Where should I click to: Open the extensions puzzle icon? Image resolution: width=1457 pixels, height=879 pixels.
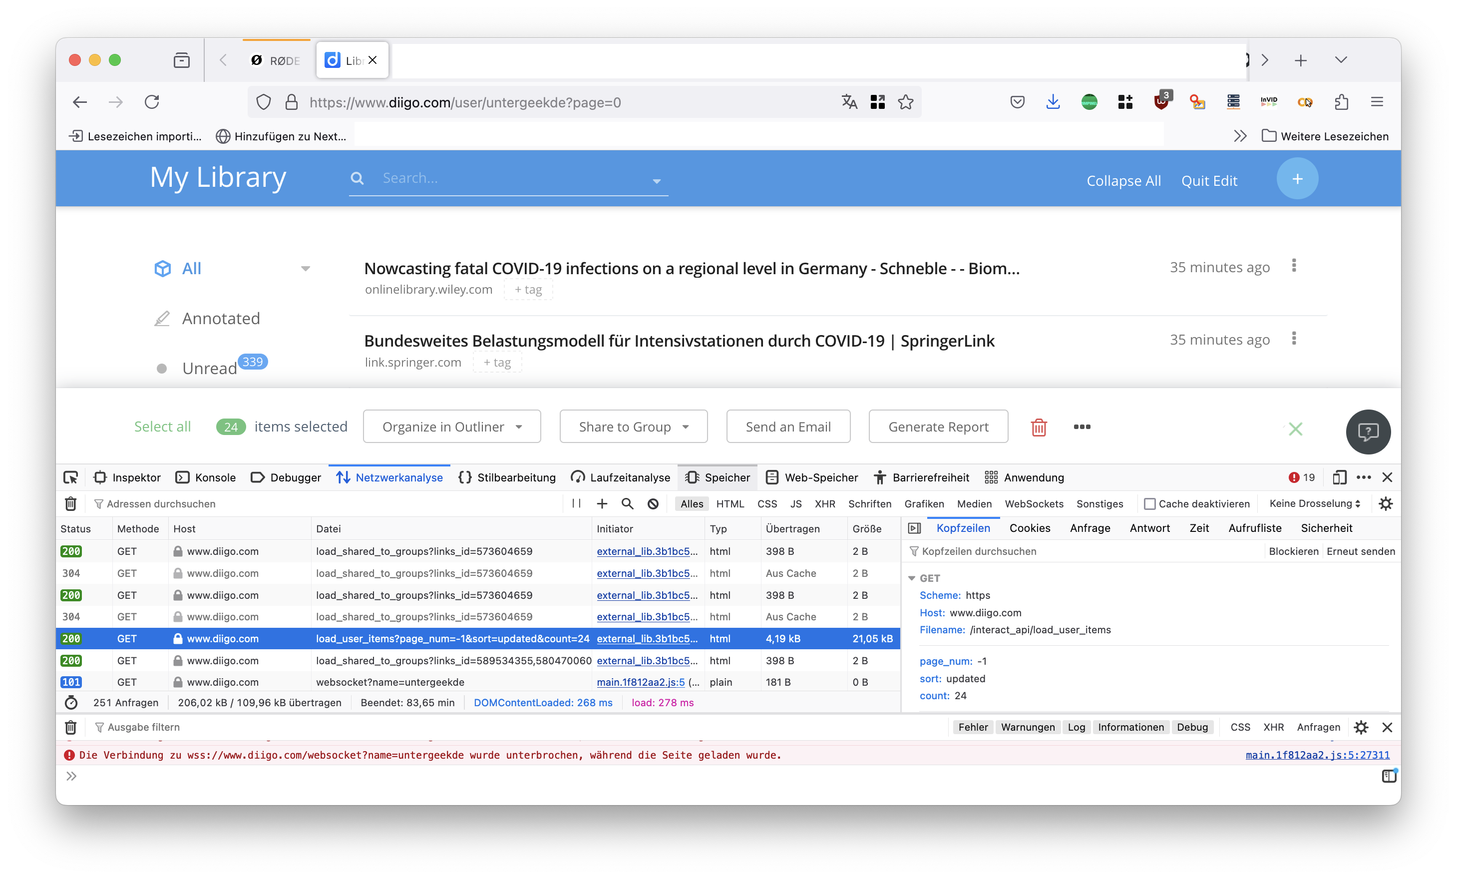(1341, 102)
